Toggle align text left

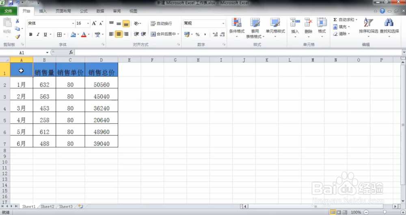[111, 34]
